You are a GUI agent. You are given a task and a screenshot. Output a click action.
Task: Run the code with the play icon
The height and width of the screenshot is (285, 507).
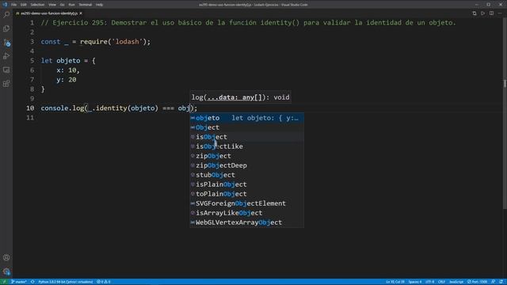[482, 13]
